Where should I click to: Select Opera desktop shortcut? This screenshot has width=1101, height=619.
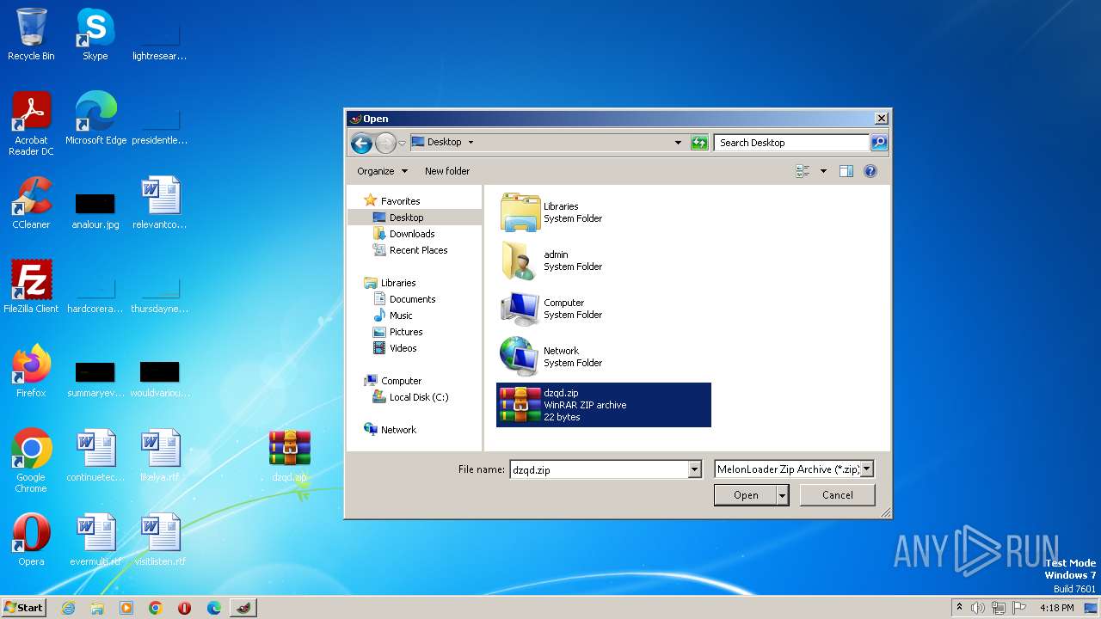[31, 540]
